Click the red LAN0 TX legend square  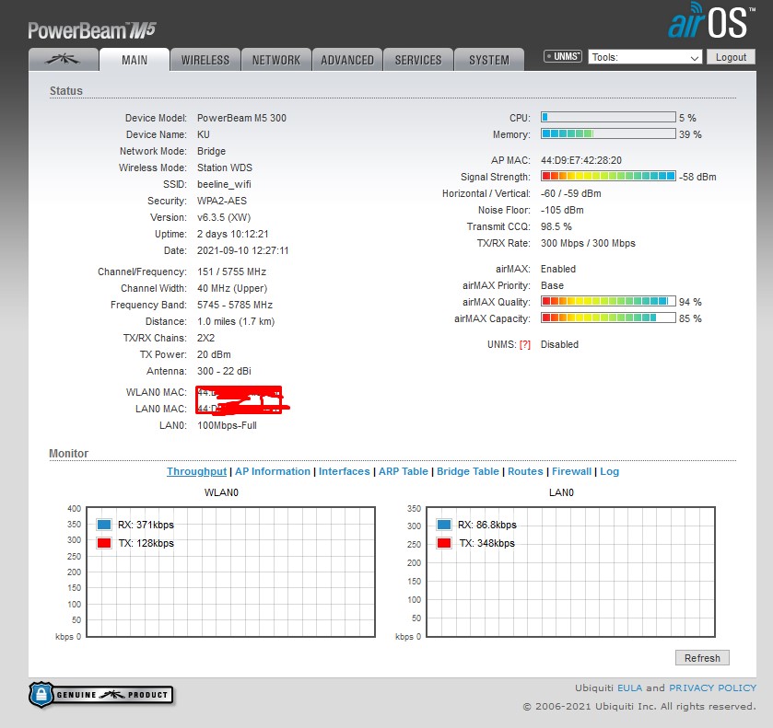click(444, 543)
